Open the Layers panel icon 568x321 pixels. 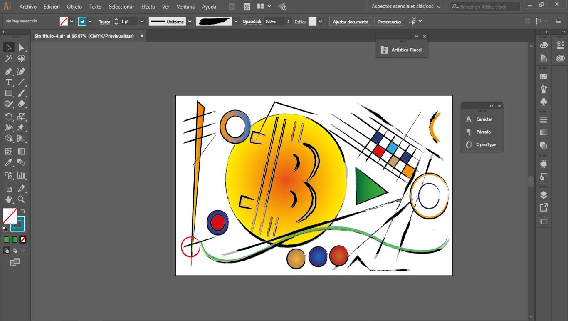543,194
